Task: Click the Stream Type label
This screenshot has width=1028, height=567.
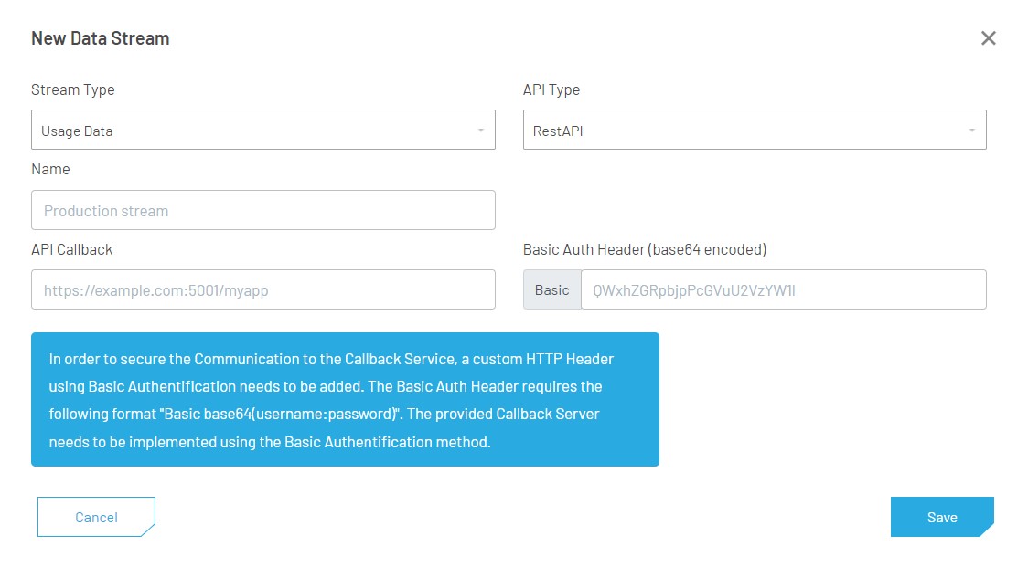Action: pyautogui.click(x=73, y=89)
